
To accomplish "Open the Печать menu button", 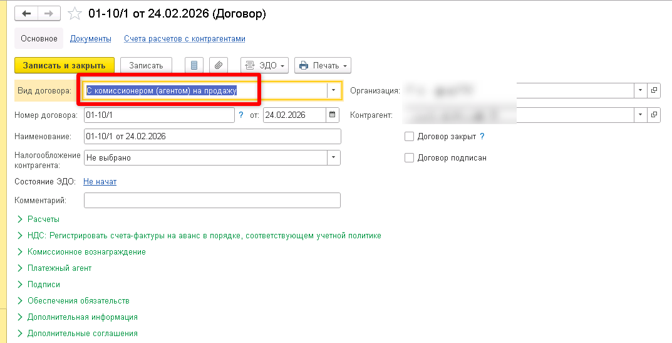I will [x=323, y=65].
